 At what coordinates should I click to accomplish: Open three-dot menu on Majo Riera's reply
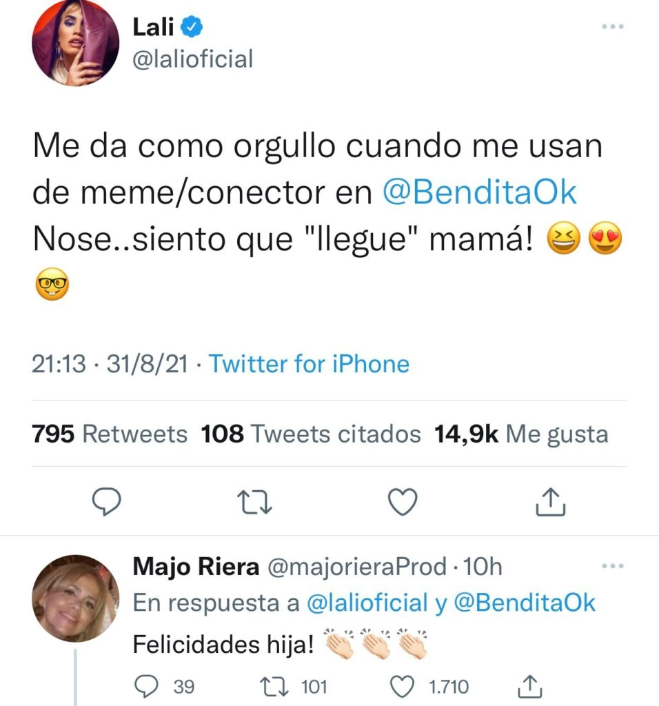tap(612, 567)
